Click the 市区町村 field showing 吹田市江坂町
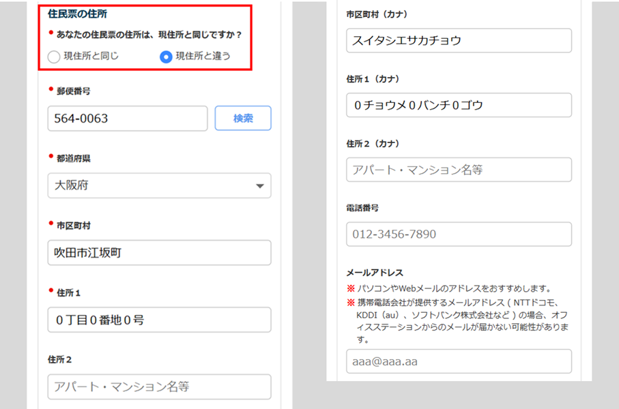 (x=159, y=252)
